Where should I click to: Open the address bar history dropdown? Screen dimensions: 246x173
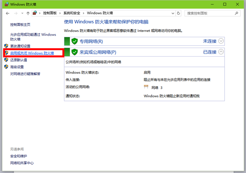click(173, 14)
